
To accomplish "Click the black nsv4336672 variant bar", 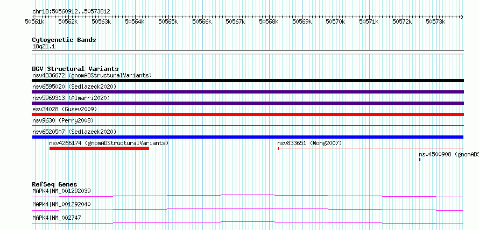I will (248, 81).
